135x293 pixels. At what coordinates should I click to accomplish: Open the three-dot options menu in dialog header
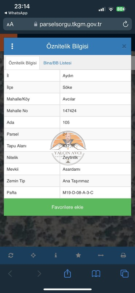coord(12,46)
